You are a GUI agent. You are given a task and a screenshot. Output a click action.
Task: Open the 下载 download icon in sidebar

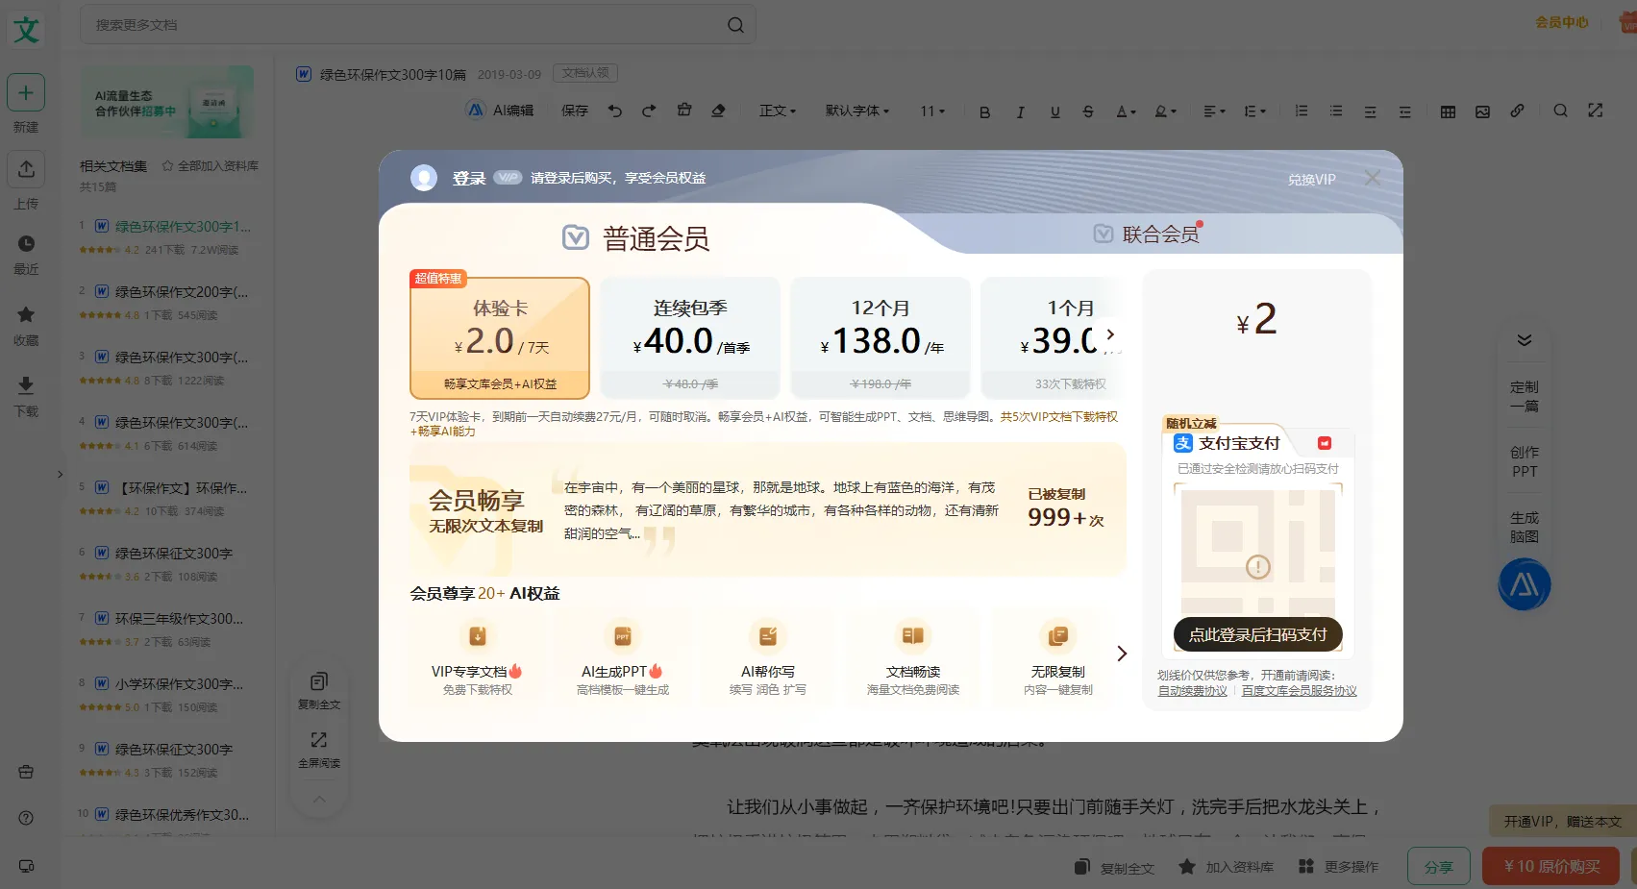[26, 385]
